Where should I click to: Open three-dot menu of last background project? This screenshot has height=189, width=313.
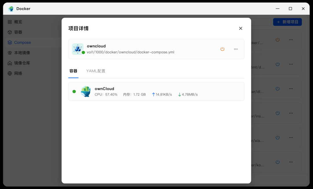point(291,162)
